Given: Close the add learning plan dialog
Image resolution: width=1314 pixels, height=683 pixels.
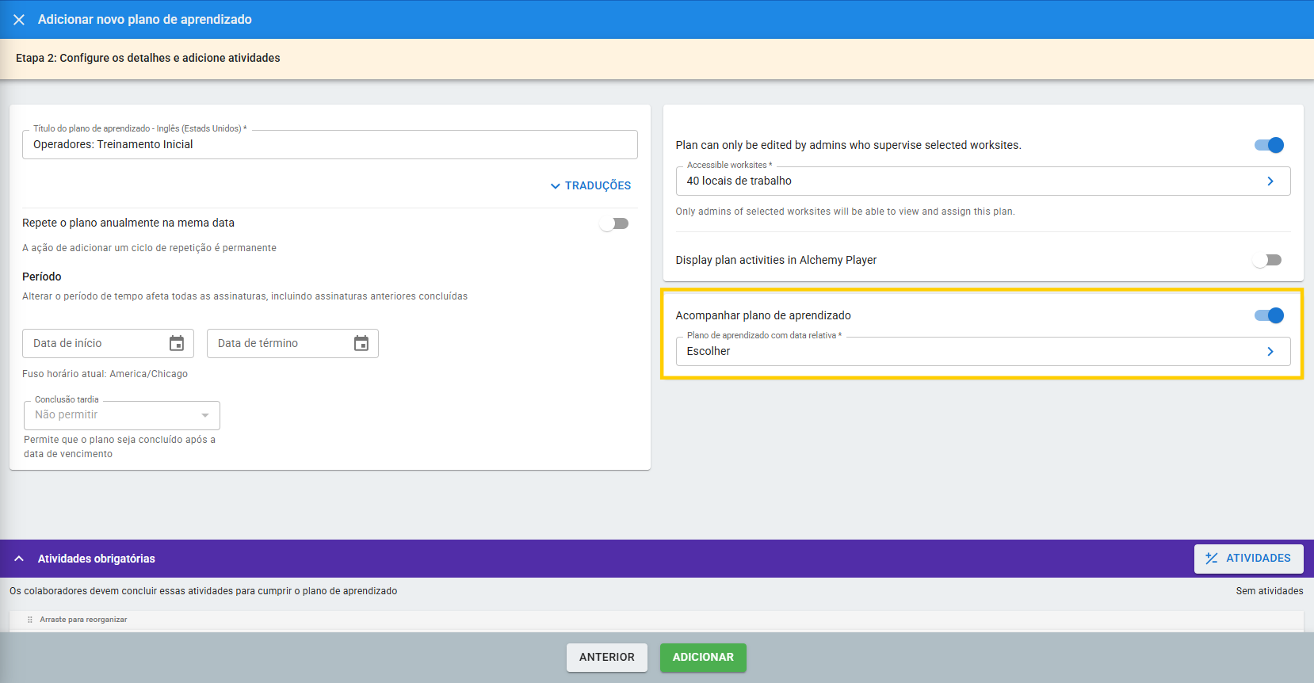Looking at the screenshot, I should (x=19, y=20).
